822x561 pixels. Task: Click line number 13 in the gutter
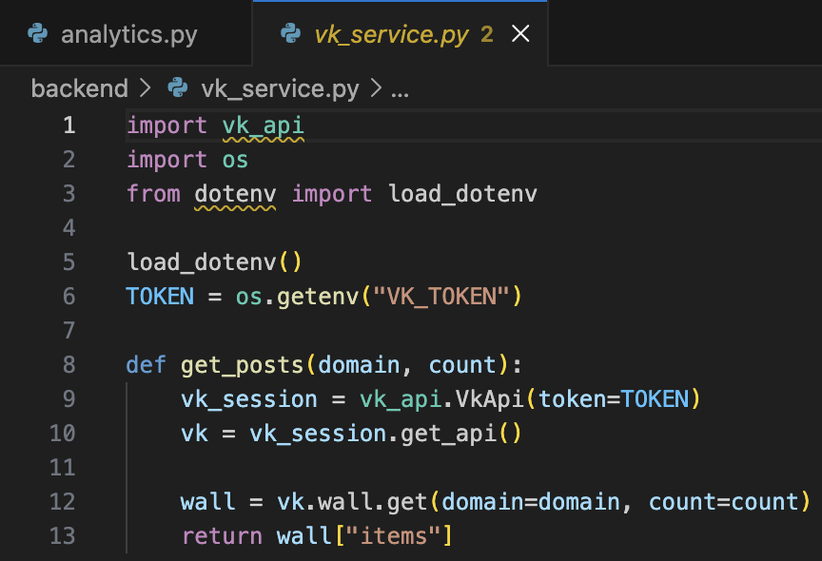(63, 536)
